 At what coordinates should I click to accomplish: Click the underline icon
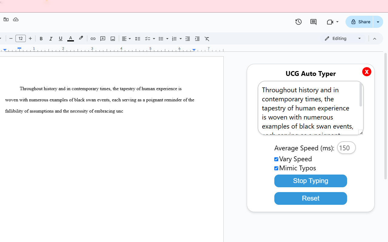[x=61, y=39]
